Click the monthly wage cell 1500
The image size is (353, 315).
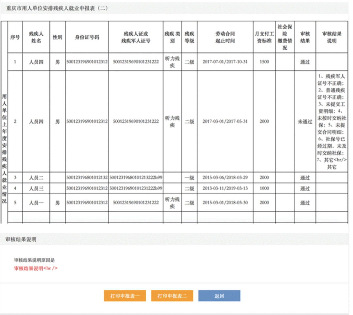point(264,62)
